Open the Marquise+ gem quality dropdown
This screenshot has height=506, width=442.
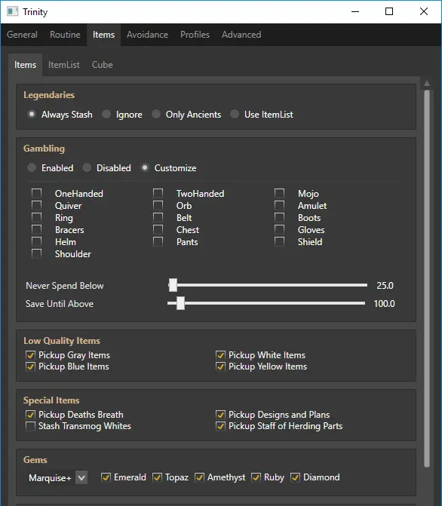coord(81,477)
